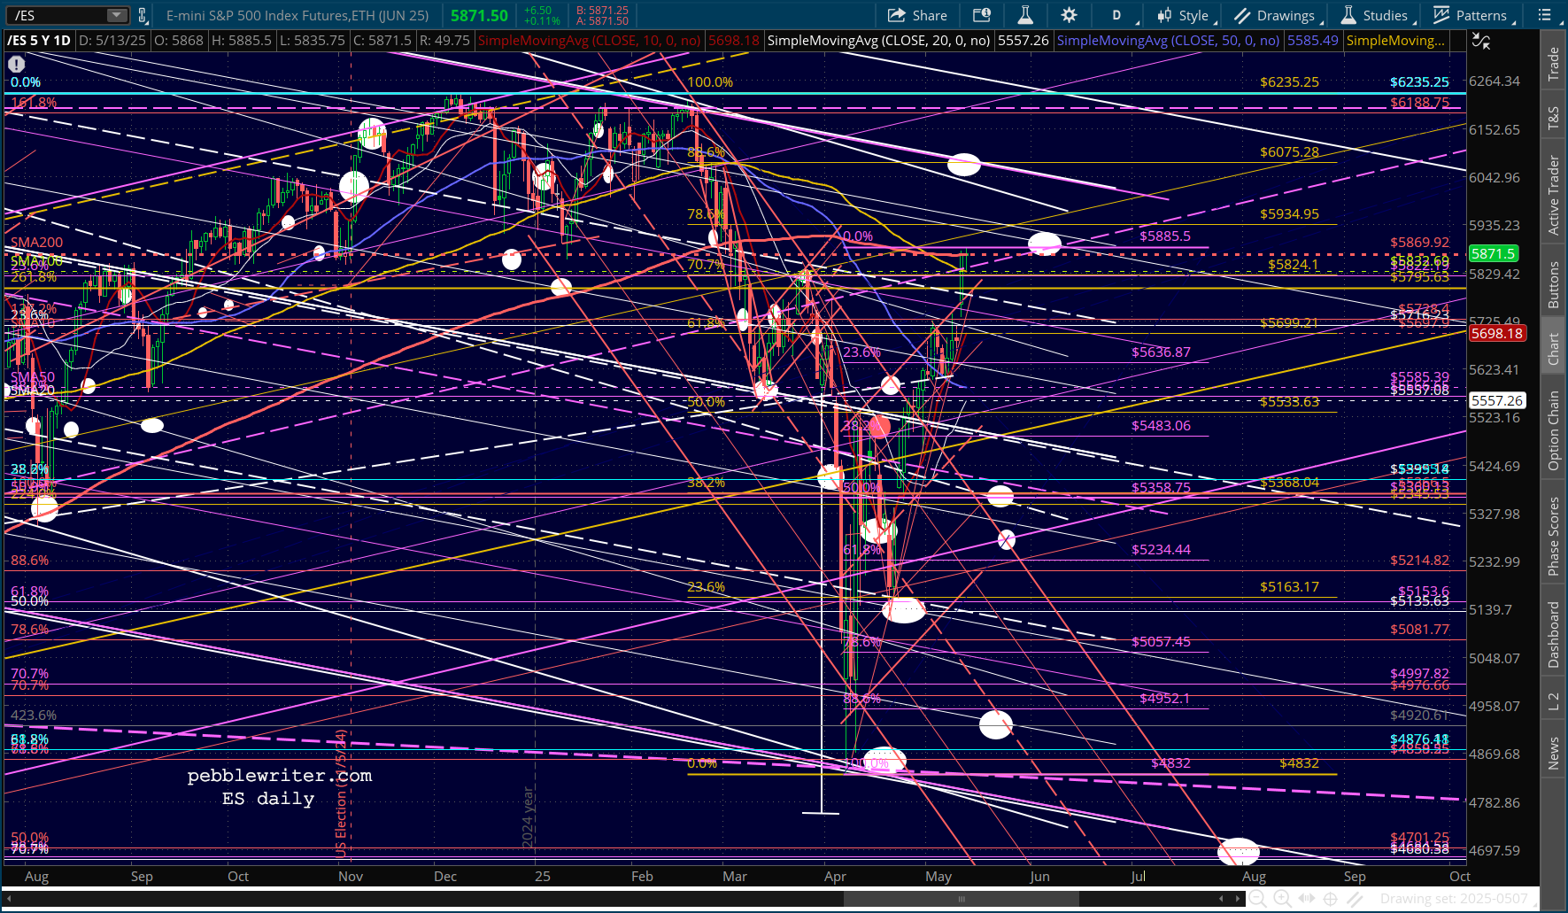This screenshot has height=913, width=1568.
Task: Toggle the chart info bubble icon
Action: 17,64
